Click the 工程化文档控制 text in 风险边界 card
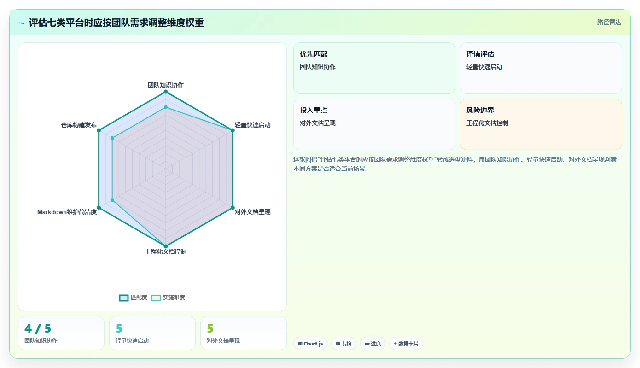The height and width of the screenshot is (368, 640). [x=487, y=123]
